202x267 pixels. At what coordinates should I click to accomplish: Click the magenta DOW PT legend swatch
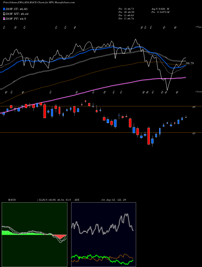click(x=4, y=19)
